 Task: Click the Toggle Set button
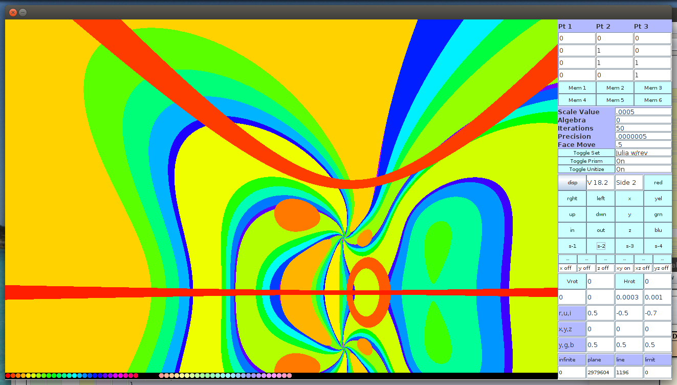click(x=586, y=153)
